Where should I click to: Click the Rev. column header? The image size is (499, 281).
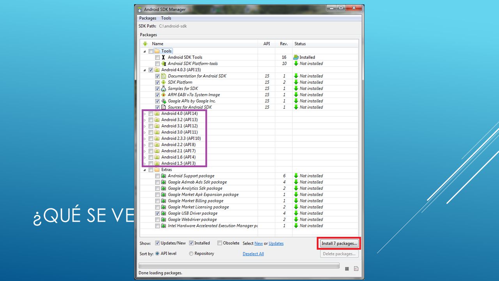pos(284,44)
